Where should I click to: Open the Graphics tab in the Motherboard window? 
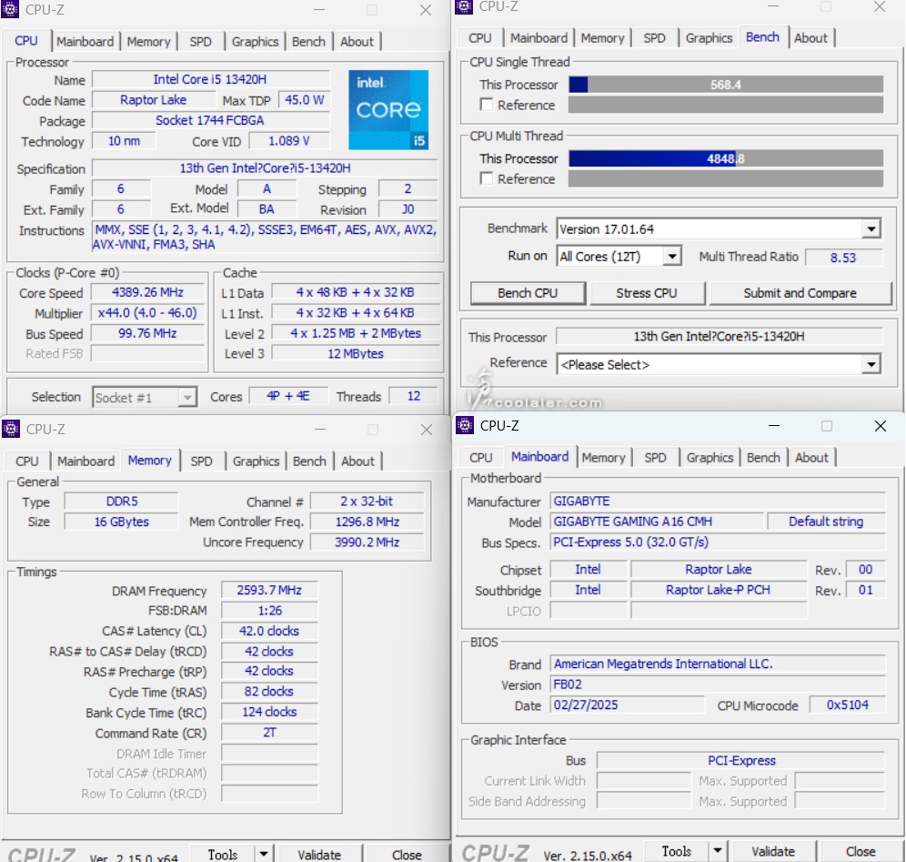click(710, 458)
